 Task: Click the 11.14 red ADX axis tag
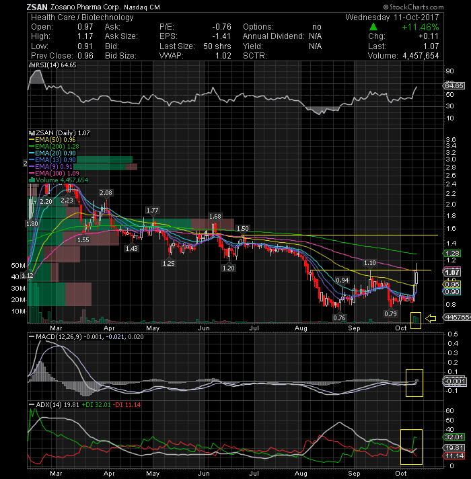[x=454, y=455]
